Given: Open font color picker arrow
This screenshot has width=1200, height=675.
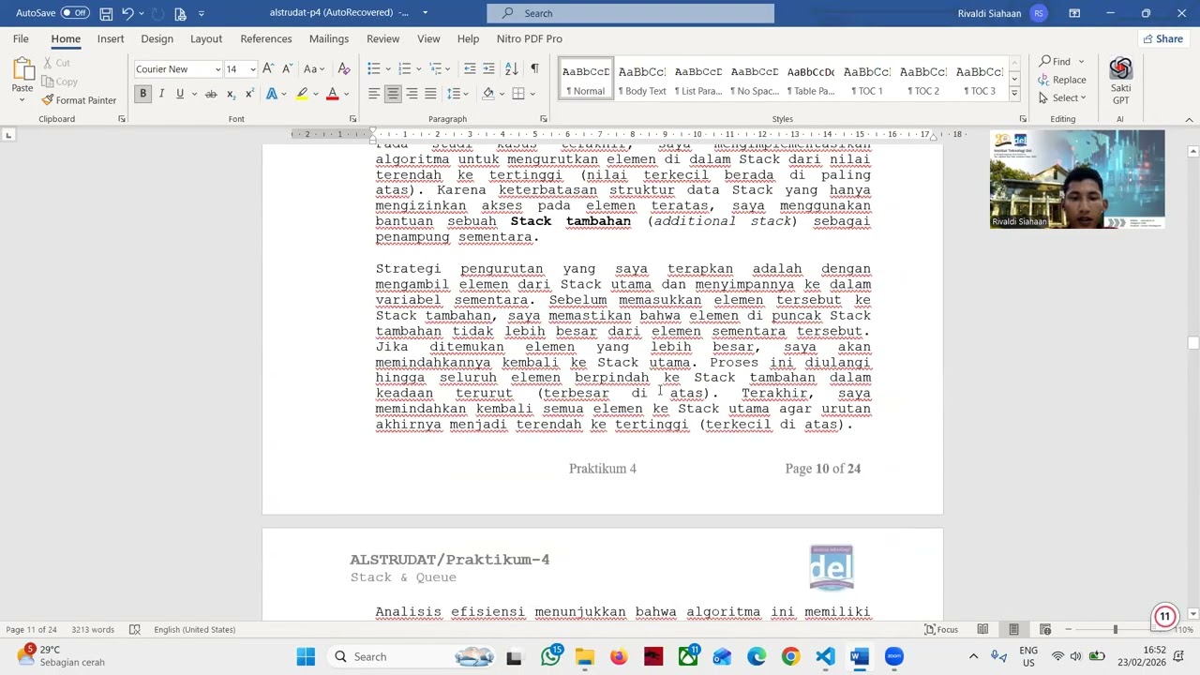Looking at the screenshot, I should point(346,94).
